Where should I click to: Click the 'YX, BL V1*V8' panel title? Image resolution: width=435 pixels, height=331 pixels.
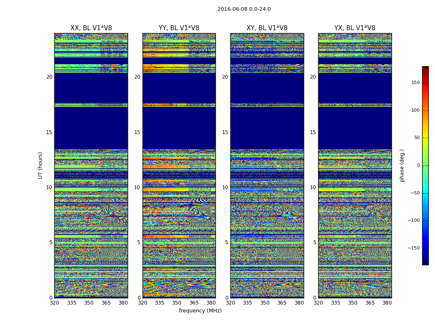point(355,28)
